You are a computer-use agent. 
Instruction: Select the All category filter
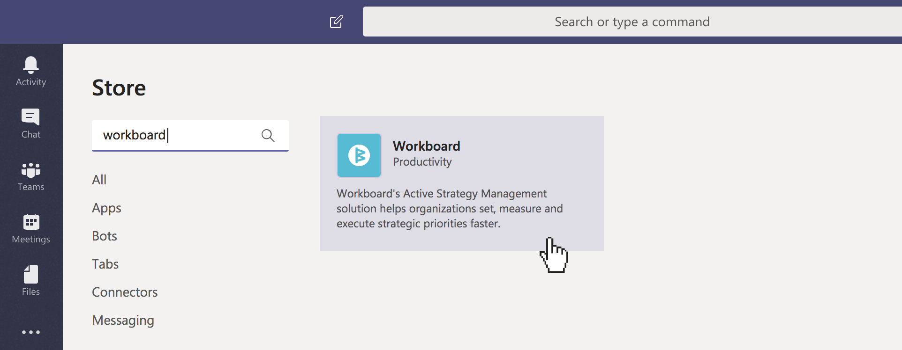pyautogui.click(x=99, y=180)
